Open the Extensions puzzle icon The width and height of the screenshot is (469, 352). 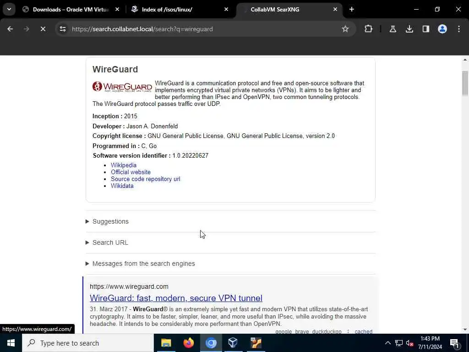pos(369,29)
